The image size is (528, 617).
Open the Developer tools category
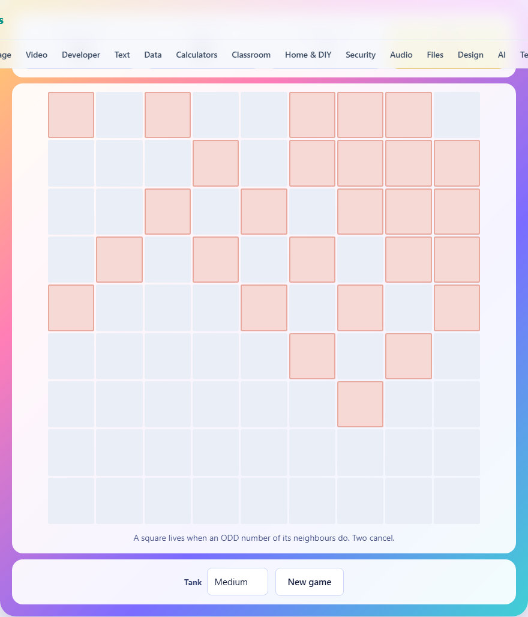(80, 55)
